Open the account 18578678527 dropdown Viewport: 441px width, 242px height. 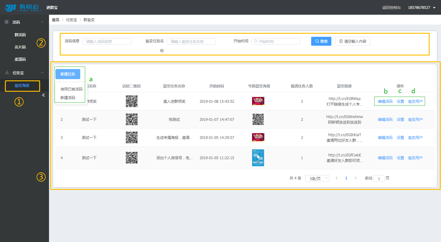click(422, 7)
